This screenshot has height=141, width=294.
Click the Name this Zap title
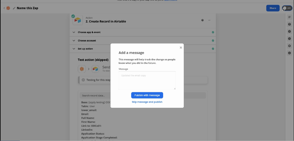point(27,8)
